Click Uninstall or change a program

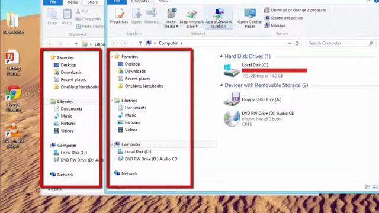coord(295,10)
